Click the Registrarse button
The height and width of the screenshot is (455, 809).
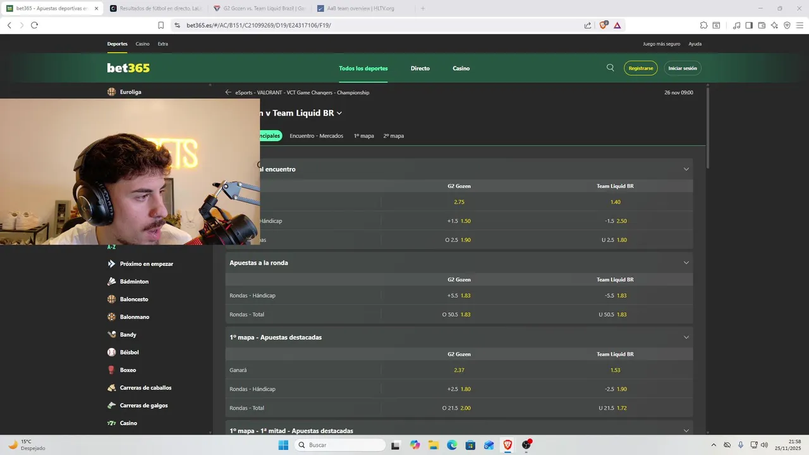point(641,68)
